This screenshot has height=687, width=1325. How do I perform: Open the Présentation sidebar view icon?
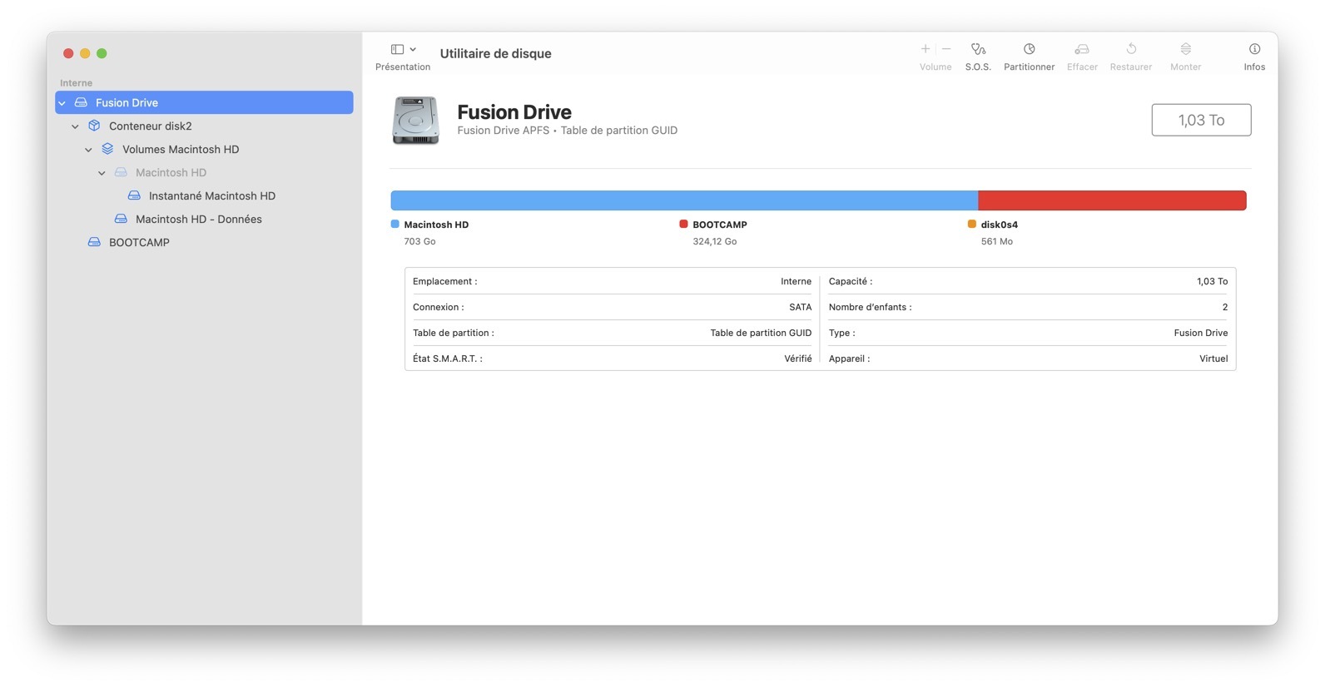(397, 50)
